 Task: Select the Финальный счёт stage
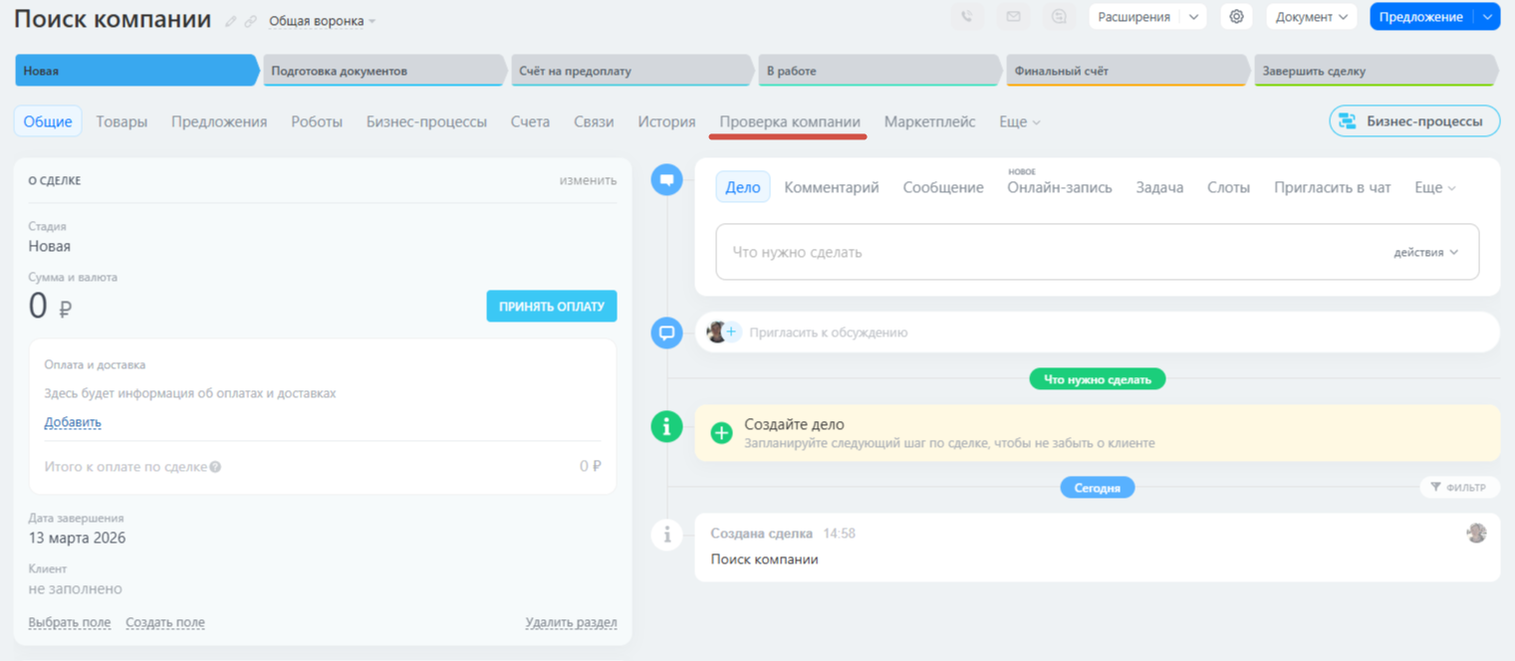(x=1128, y=71)
